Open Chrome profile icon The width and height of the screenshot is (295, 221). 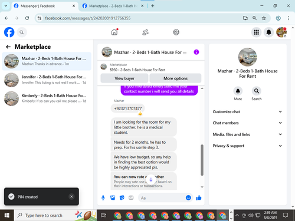(x=278, y=18)
